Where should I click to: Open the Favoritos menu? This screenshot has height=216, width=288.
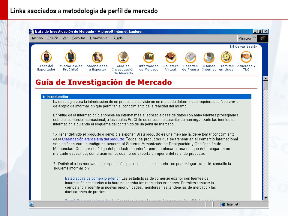pyautogui.click(x=79, y=38)
